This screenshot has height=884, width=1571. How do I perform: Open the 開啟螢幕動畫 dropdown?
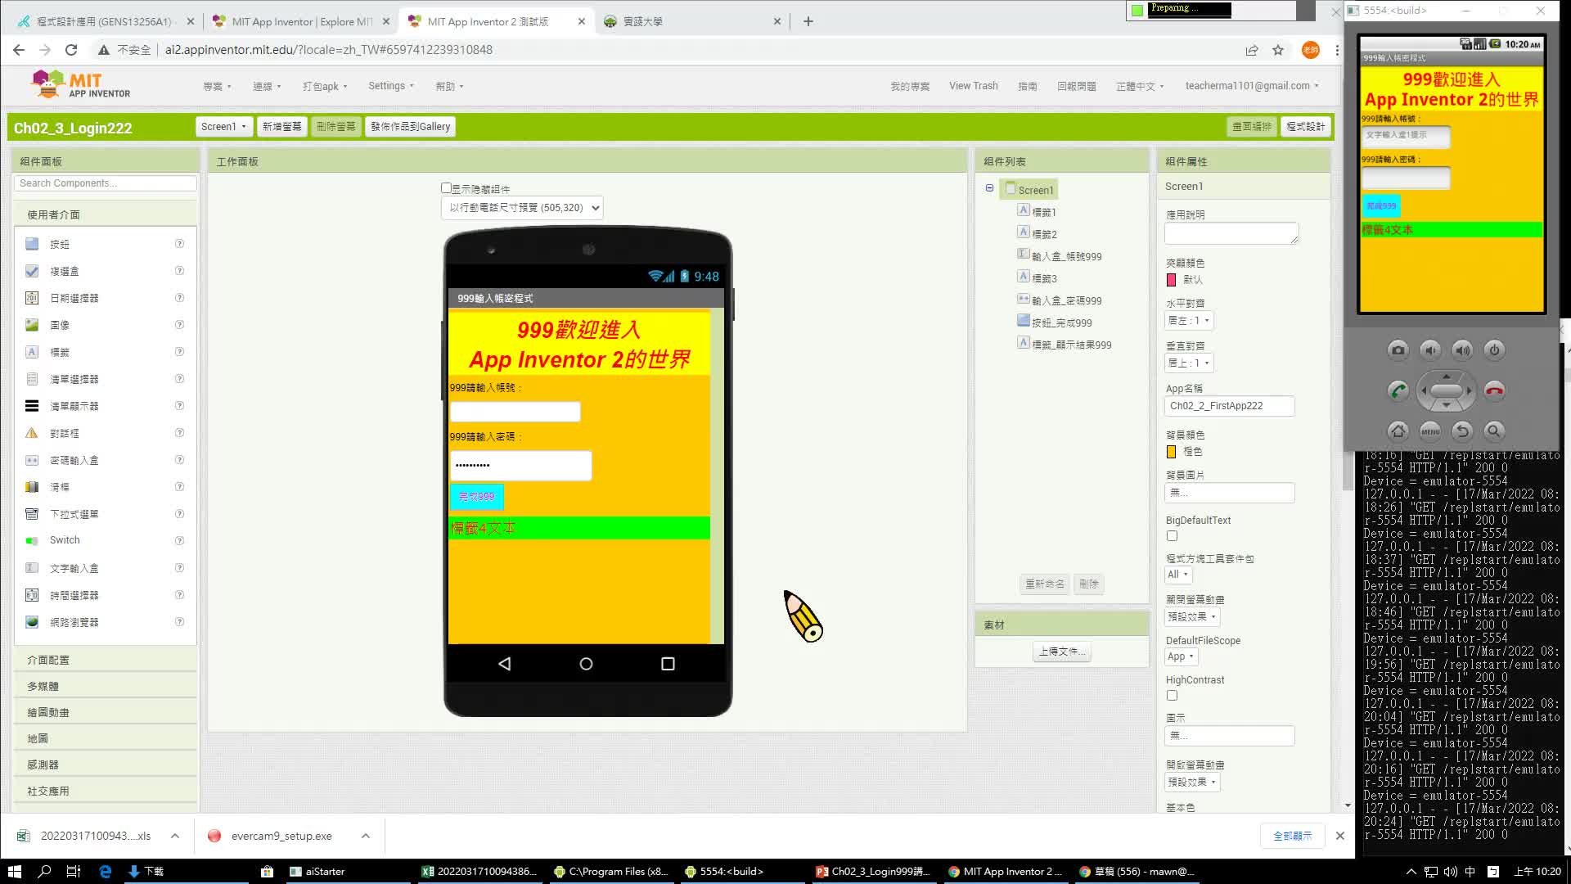tap(1193, 783)
